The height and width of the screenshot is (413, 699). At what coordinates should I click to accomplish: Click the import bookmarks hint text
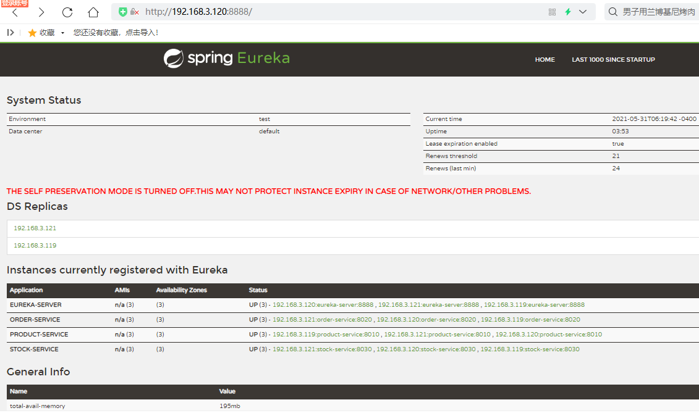(x=116, y=33)
